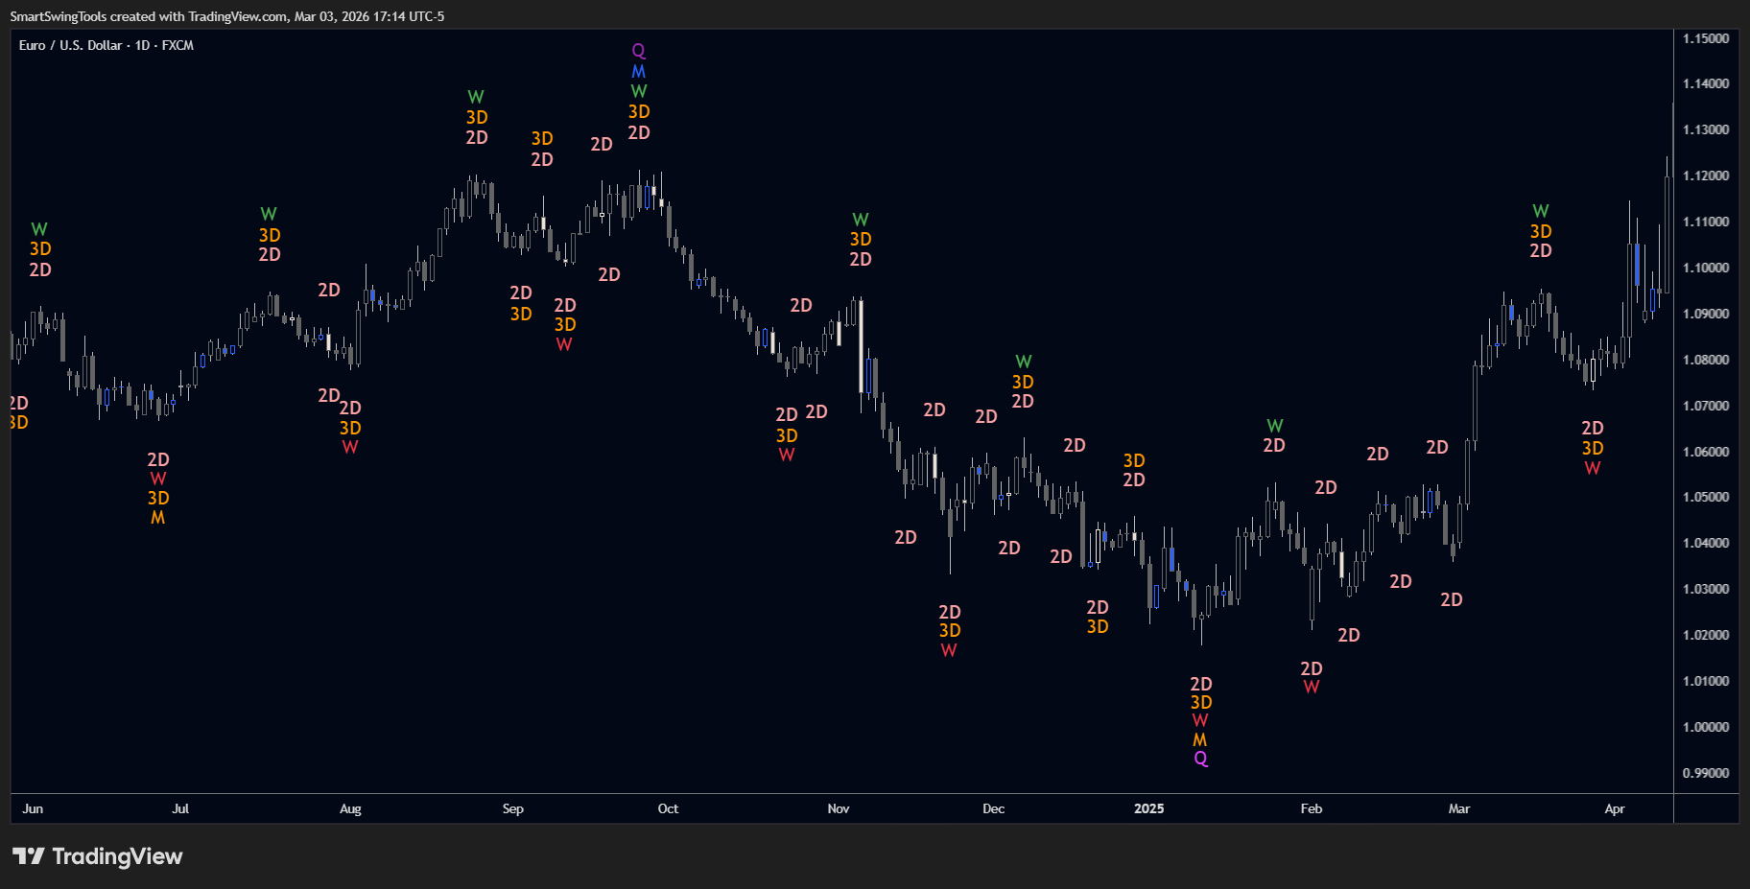The height and width of the screenshot is (889, 1750).
Task: Click the yellow M marker below January low
Action: pyautogui.click(x=1199, y=740)
